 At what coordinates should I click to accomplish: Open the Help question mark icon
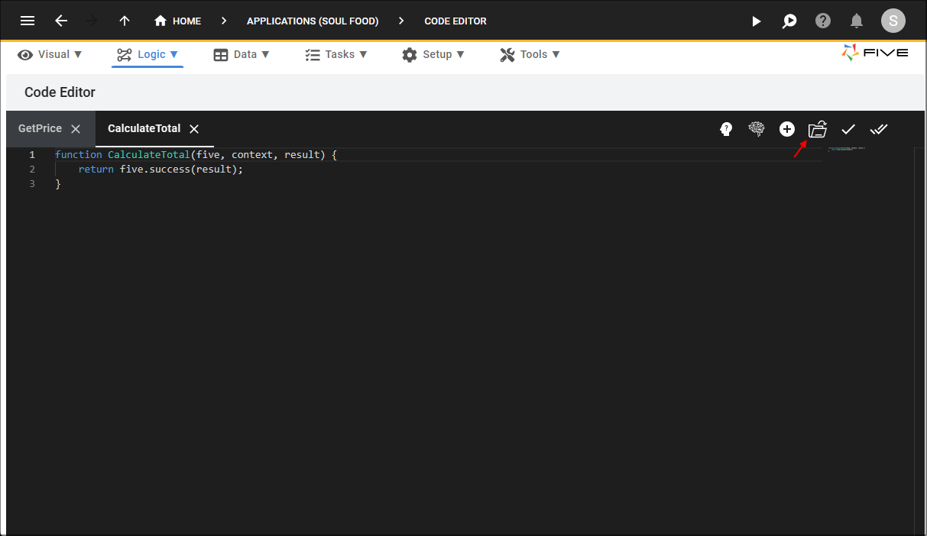point(823,21)
